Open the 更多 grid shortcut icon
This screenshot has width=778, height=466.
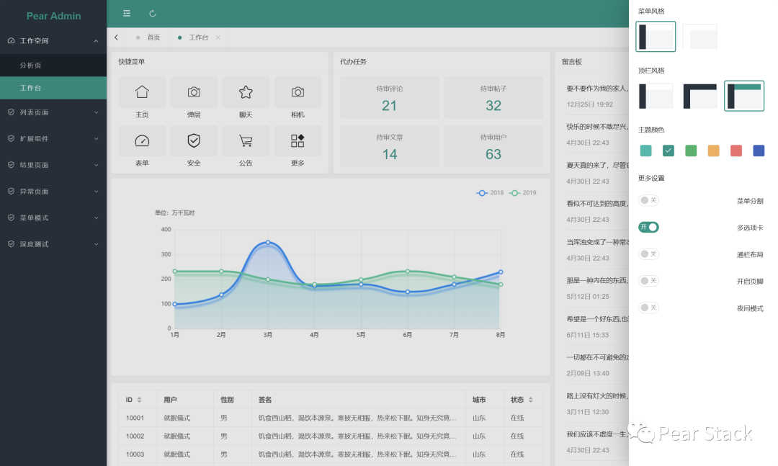(x=298, y=141)
